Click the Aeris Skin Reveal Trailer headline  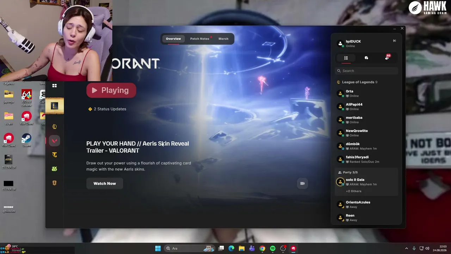(x=138, y=147)
